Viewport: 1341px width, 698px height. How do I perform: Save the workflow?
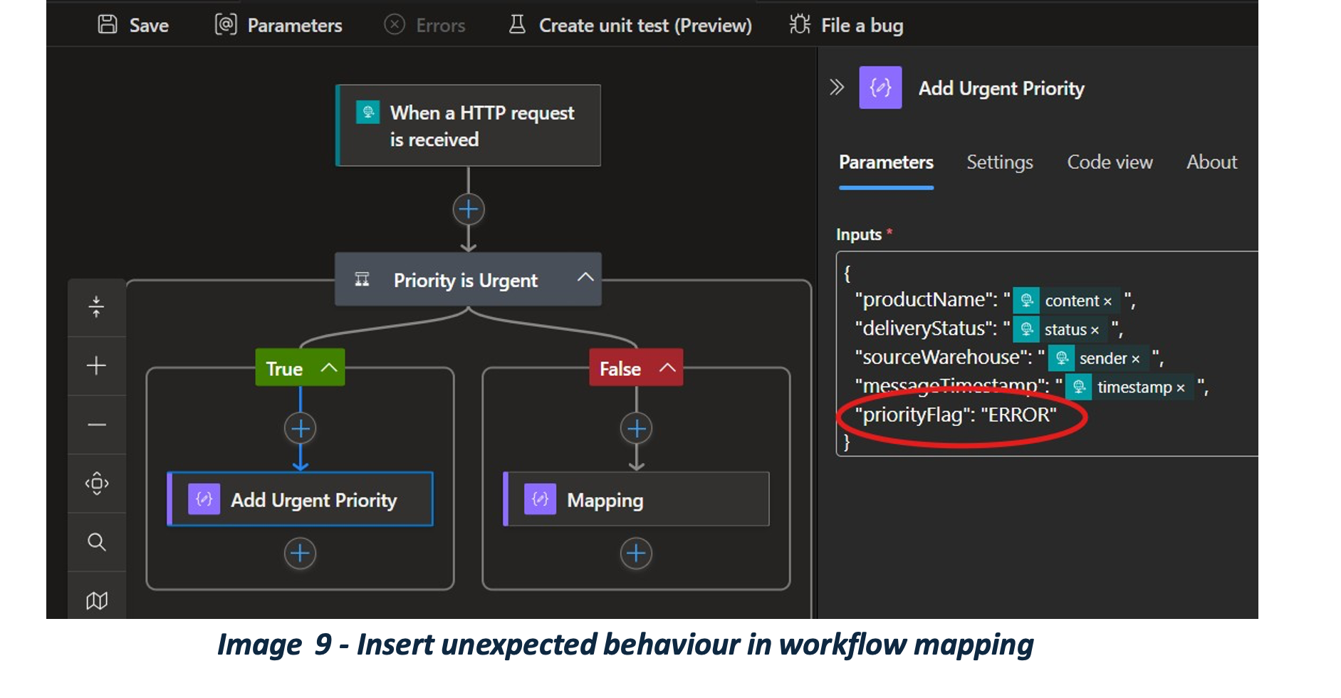coord(132,25)
